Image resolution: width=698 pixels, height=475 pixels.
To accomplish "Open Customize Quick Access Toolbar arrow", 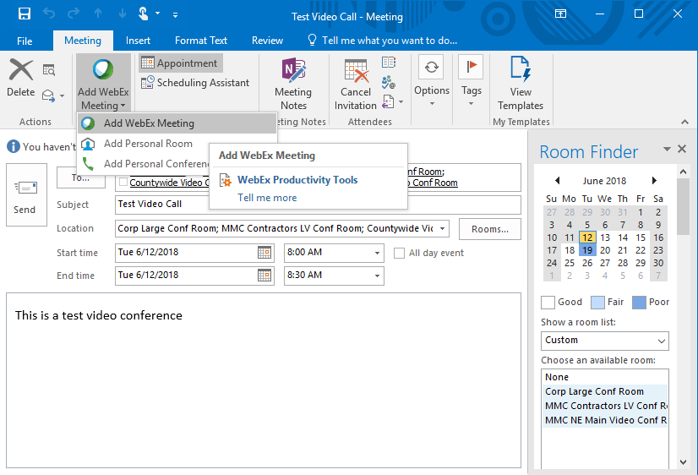I will (x=175, y=14).
